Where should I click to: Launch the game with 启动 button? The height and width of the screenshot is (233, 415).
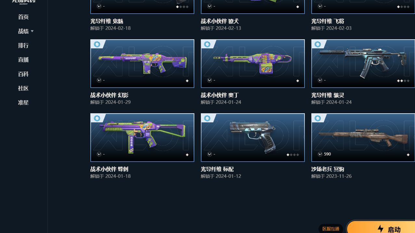[381, 227]
